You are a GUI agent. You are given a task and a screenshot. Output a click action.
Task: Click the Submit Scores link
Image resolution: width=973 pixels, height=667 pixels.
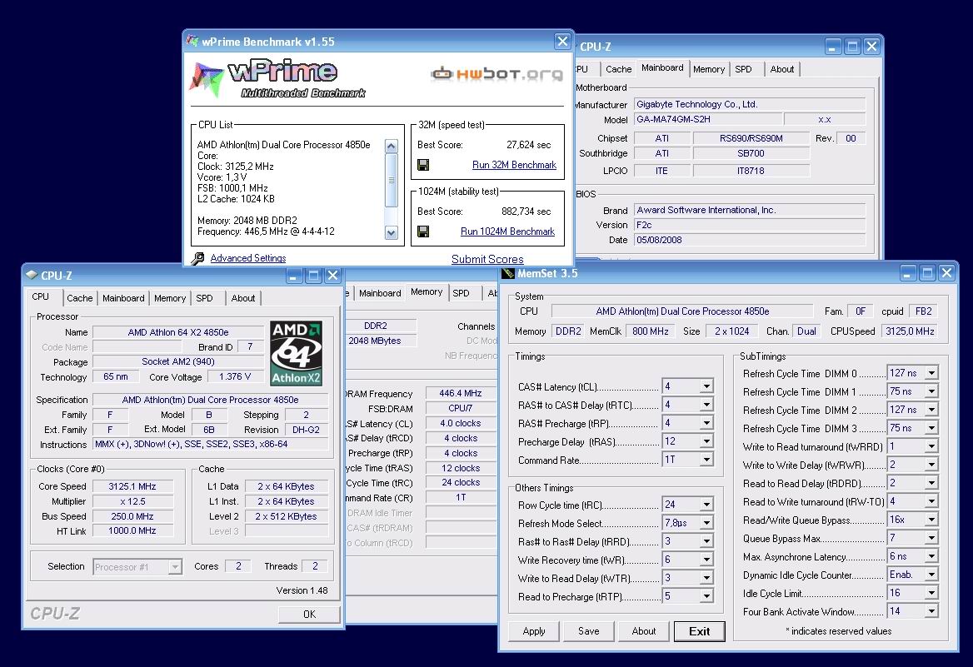point(487,259)
